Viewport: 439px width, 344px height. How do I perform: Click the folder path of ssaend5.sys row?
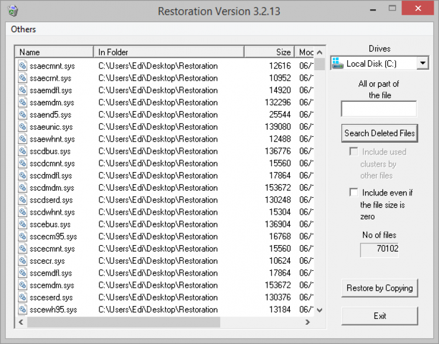point(158,115)
